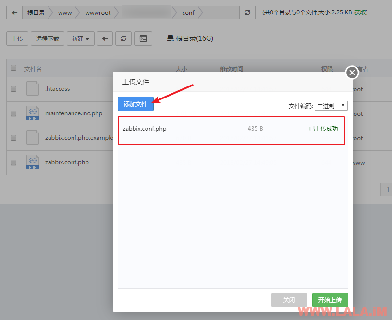Viewport: 392px width, 320px height.
Task: Click the refresh icon beside the conf path
Action: pos(247,13)
